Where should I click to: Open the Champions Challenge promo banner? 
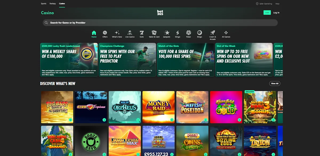127,60
